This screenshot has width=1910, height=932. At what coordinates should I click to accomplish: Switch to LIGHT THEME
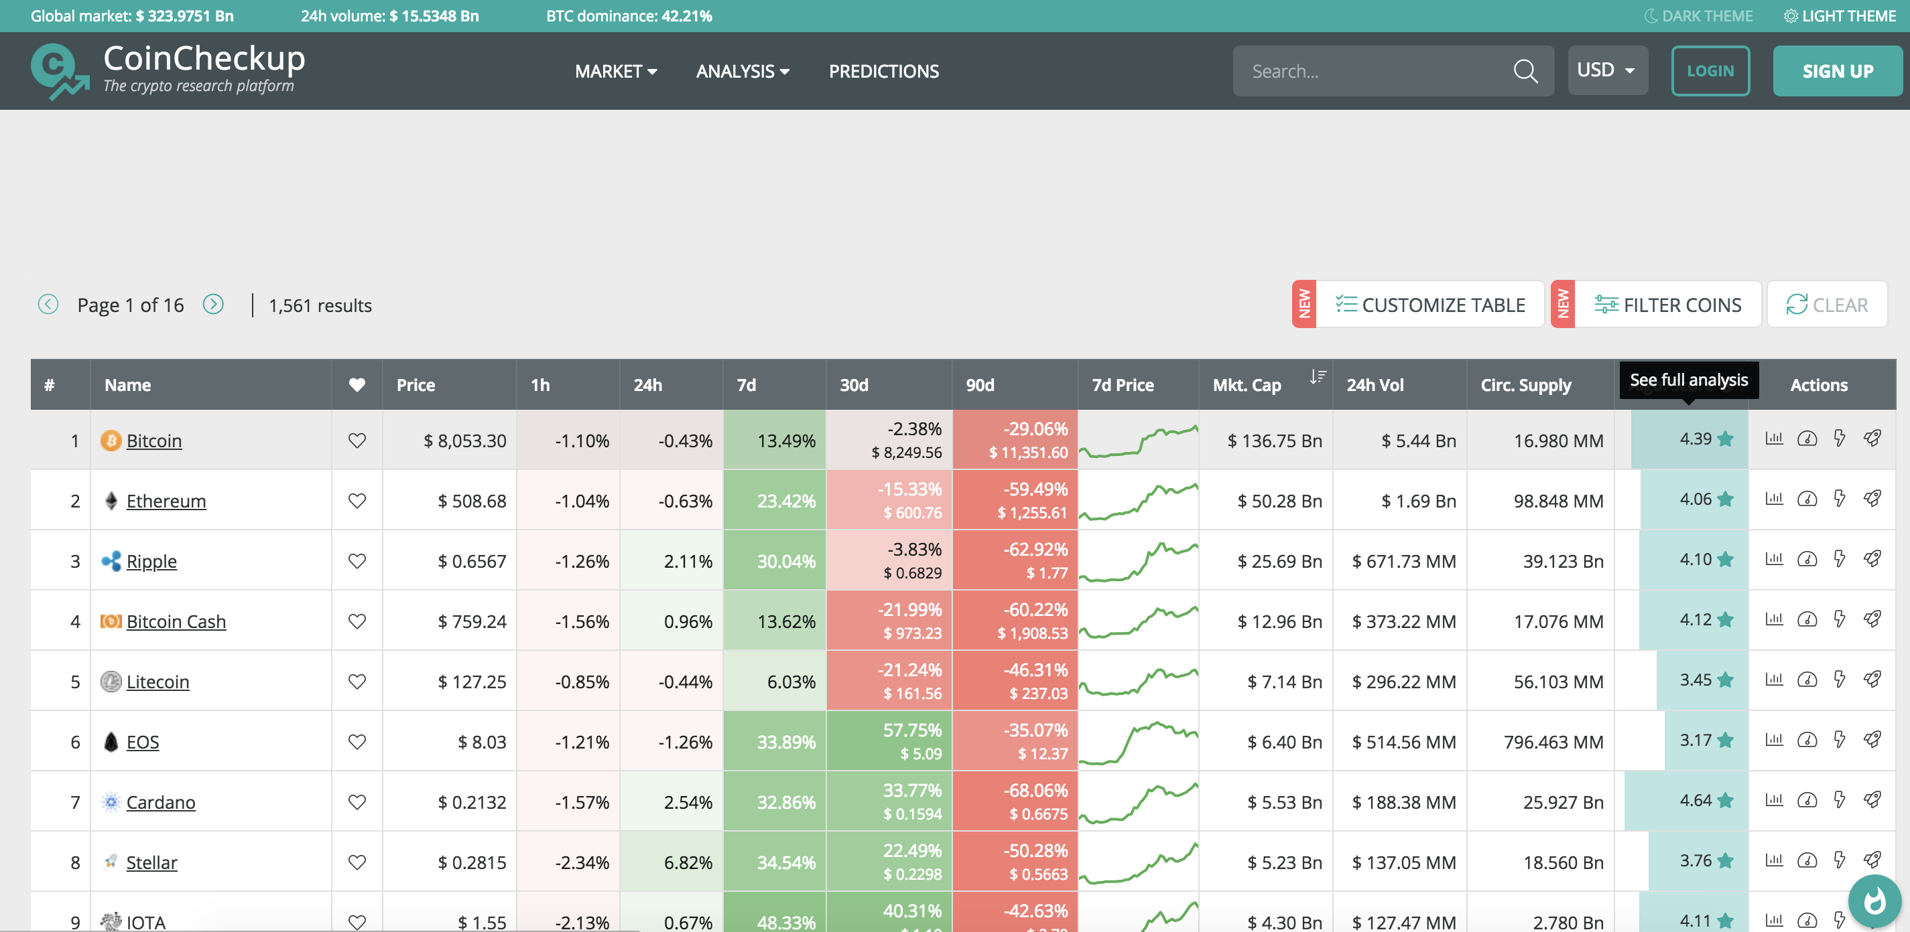tap(1840, 15)
